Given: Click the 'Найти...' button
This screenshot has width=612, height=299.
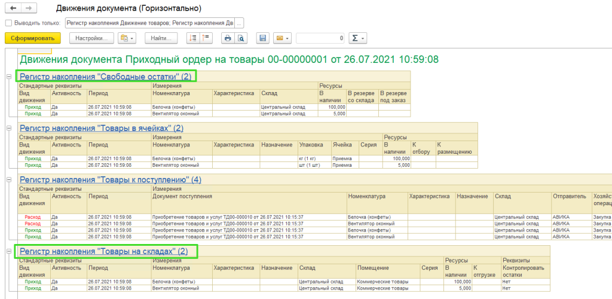Looking at the screenshot, I should (x=161, y=38).
